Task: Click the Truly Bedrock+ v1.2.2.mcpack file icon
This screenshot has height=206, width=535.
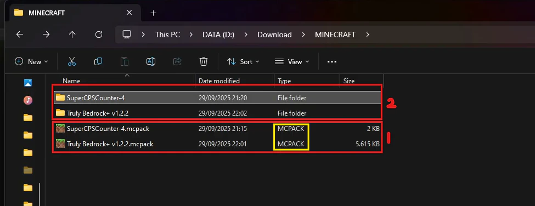Action: [x=60, y=144]
